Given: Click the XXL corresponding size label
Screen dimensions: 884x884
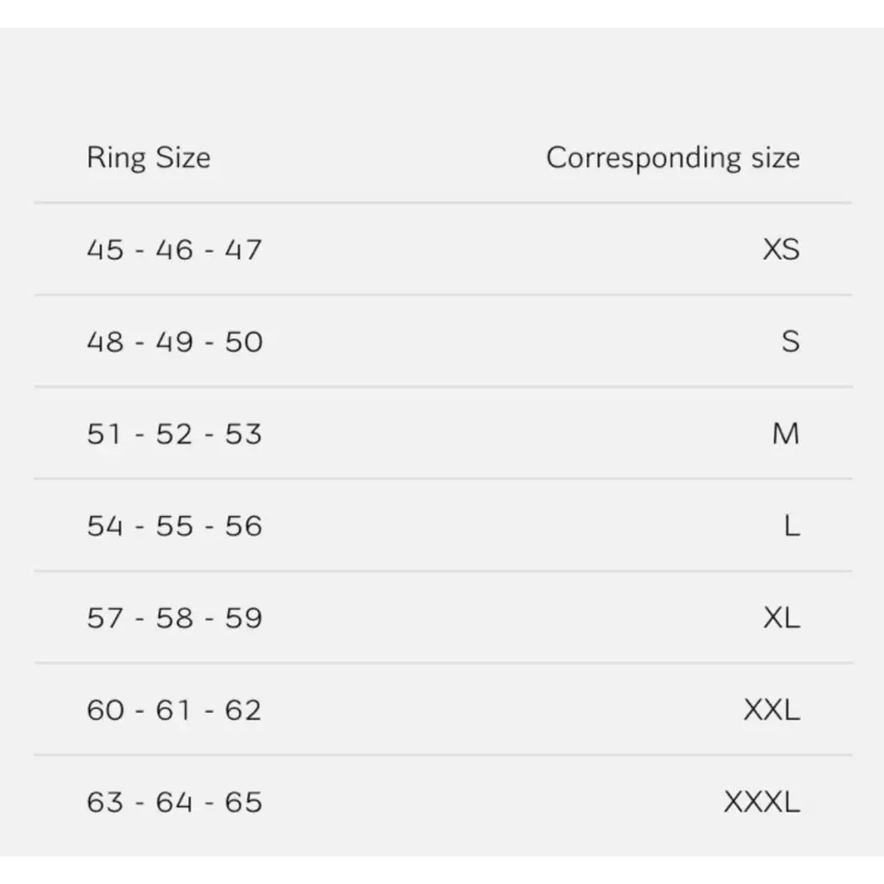Looking at the screenshot, I should coord(772,710).
